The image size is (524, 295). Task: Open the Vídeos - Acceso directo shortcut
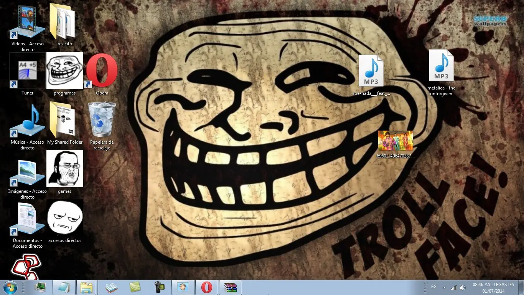27,28
